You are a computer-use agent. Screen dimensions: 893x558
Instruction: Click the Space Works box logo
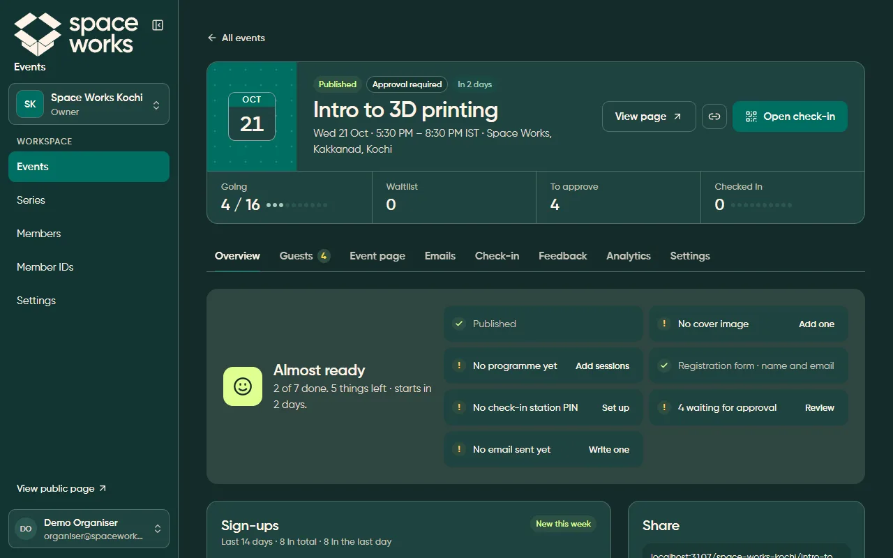coord(38,34)
